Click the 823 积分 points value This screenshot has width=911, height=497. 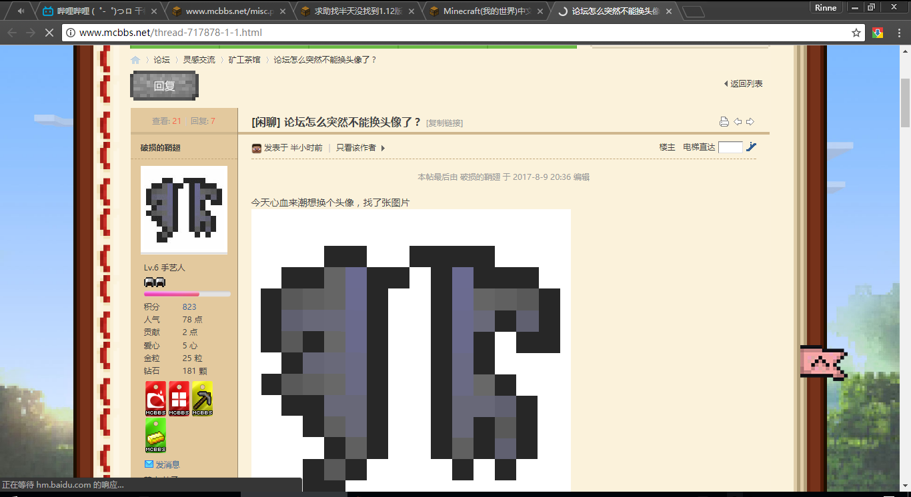pyautogui.click(x=189, y=307)
